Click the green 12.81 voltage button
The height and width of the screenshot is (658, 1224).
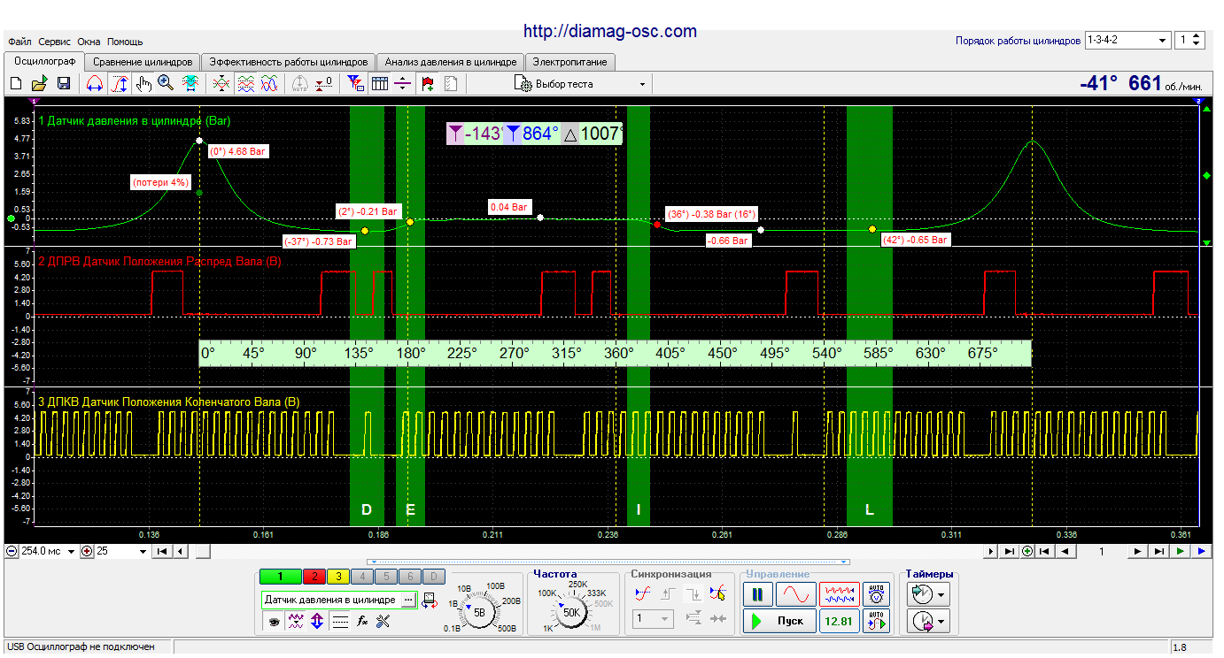838,621
